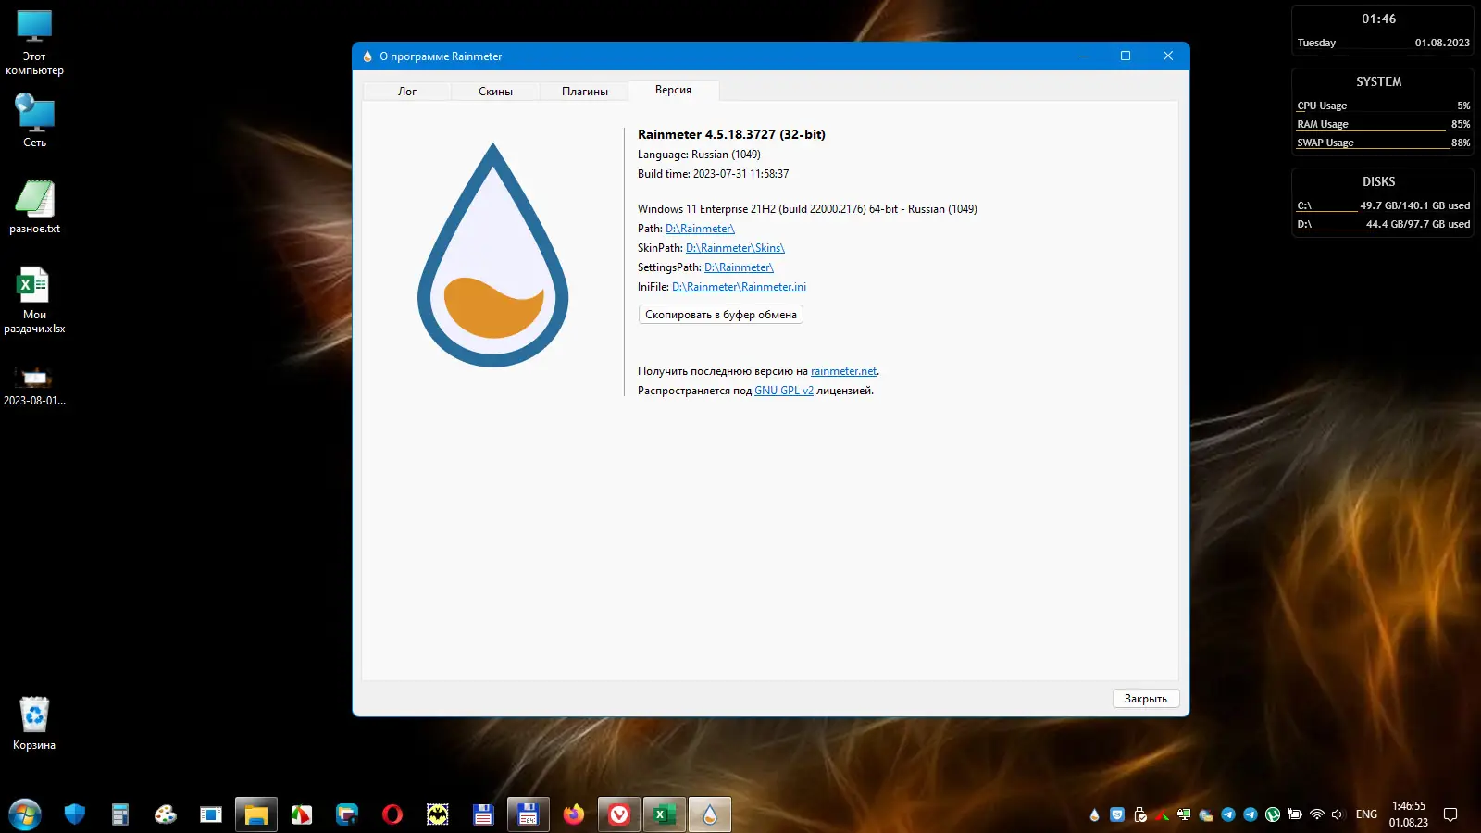Image resolution: width=1481 pixels, height=833 pixels.
Task: Open the IniFile Rainmeter.ini link
Action: tap(739, 287)
